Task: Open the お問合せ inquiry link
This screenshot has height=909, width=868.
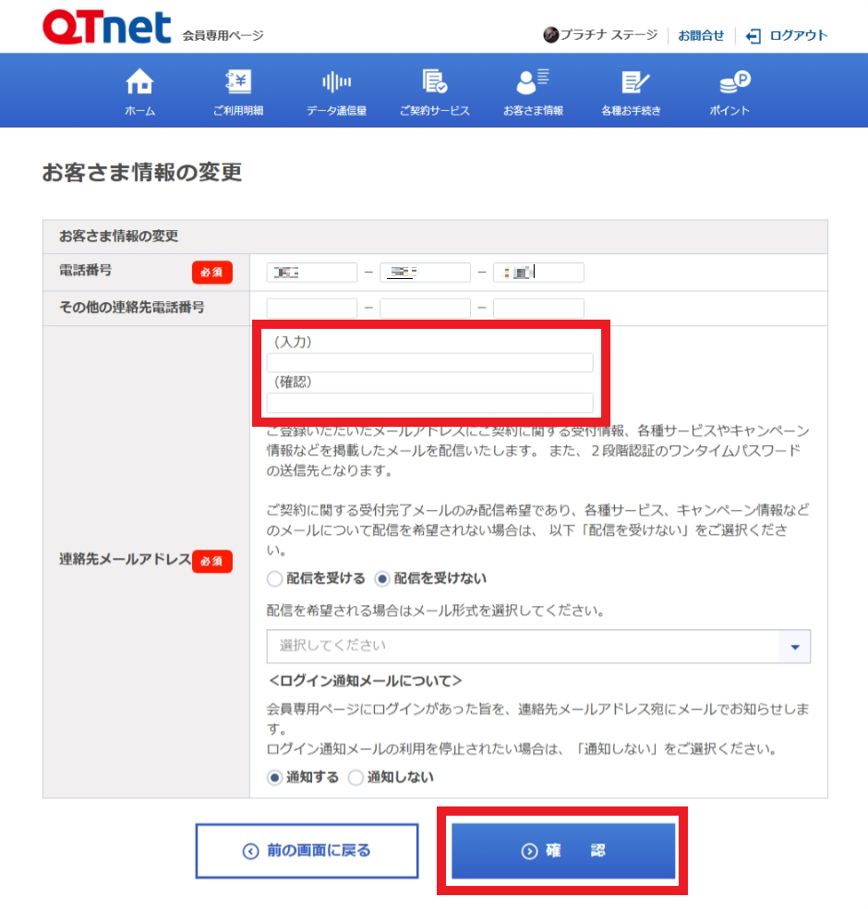Action: (x=701, y=36)
